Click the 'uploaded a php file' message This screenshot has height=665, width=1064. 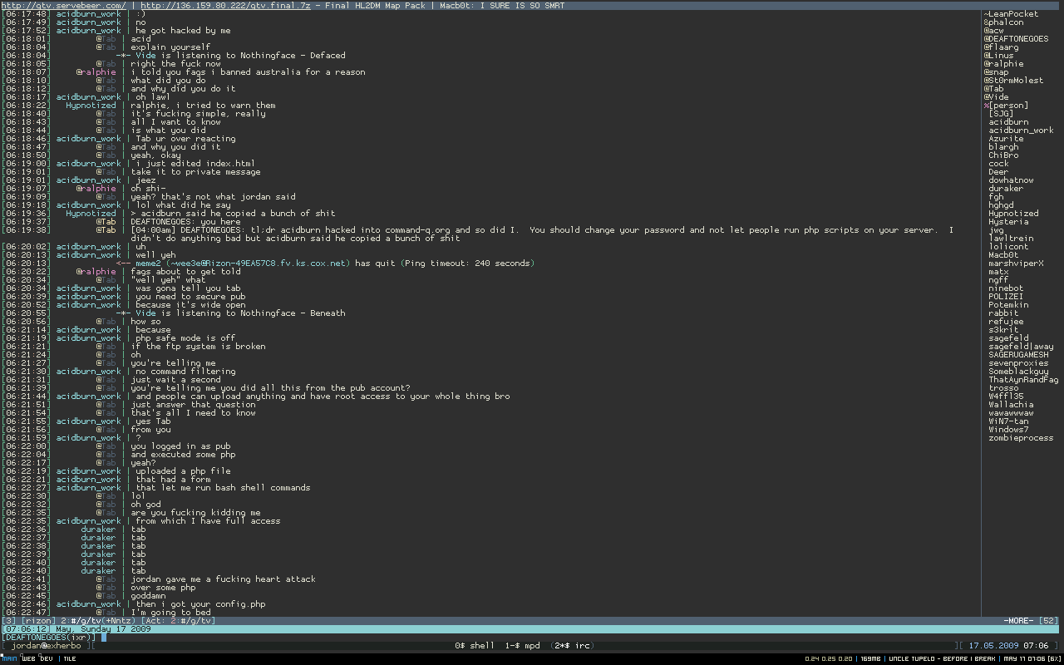click(183, 471)
